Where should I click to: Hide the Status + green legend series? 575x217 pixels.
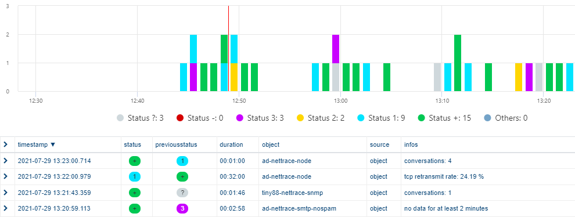pyautogui.click(x=444, y=118)
